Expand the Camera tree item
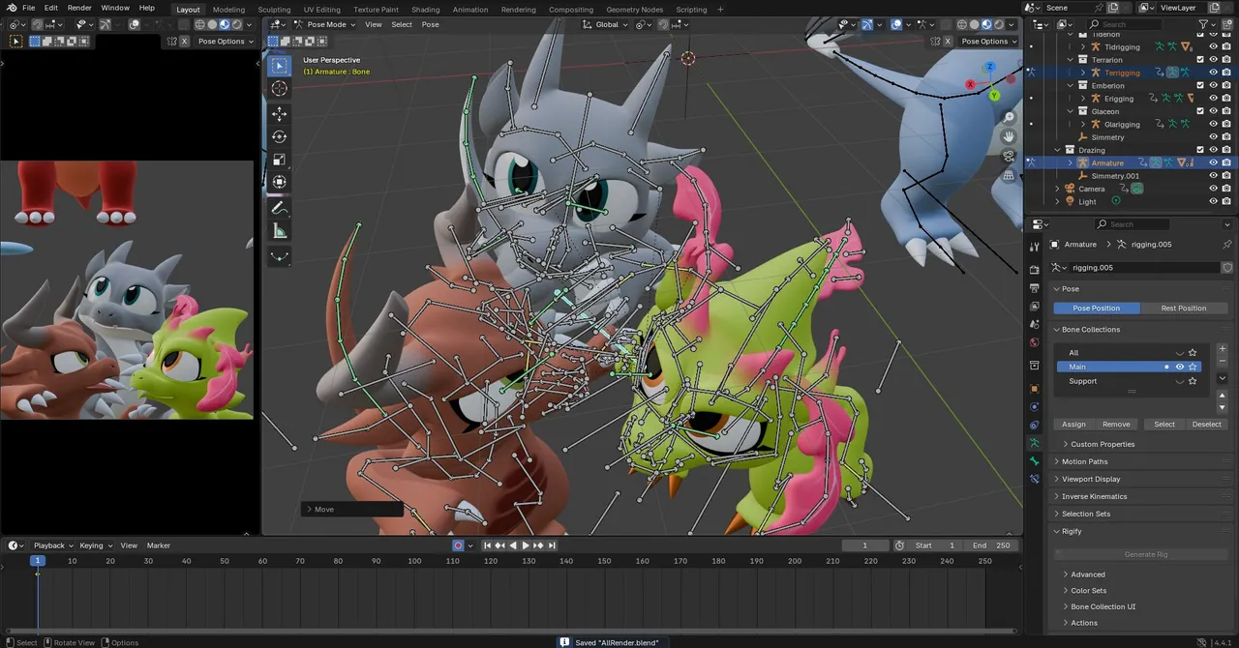The width and height of the screenshot is (1239, 648). coord(1056,189)
